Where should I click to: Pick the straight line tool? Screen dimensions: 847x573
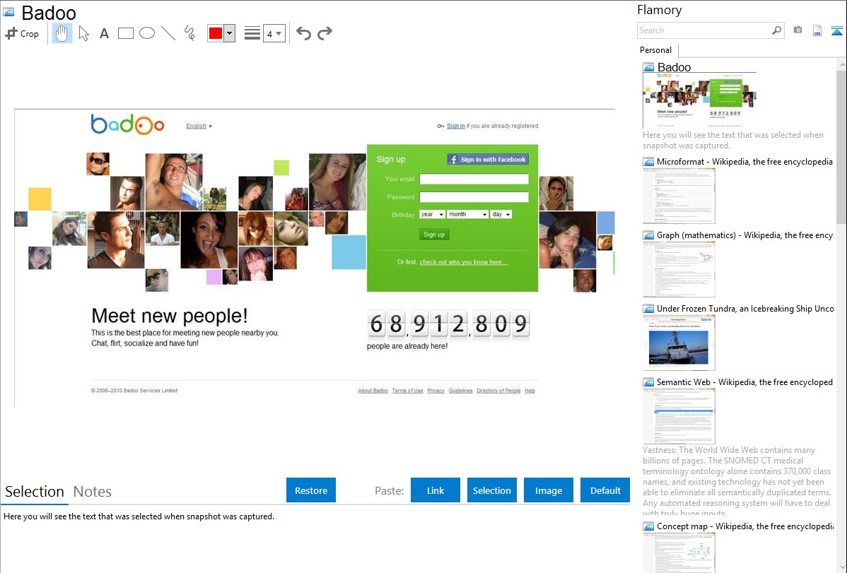[x=168, y=33]
